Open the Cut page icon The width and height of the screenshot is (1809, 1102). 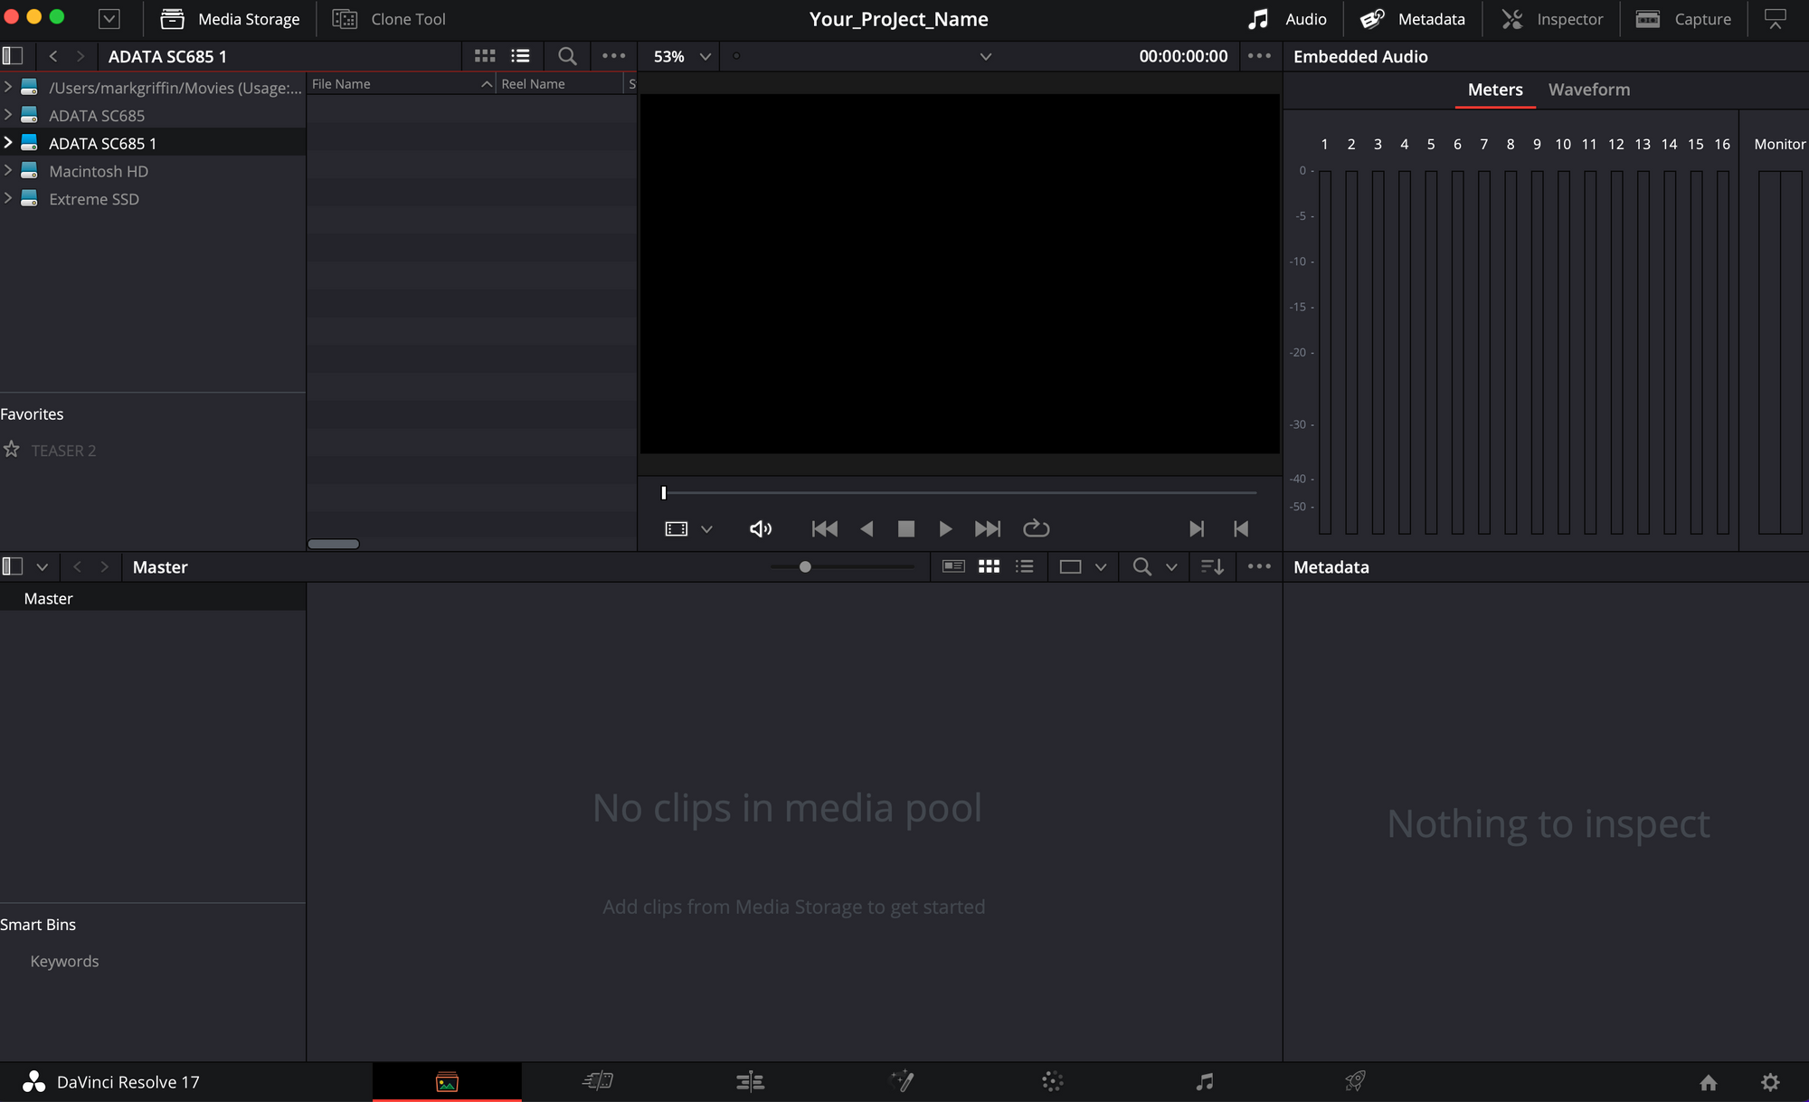(598, 1081)
